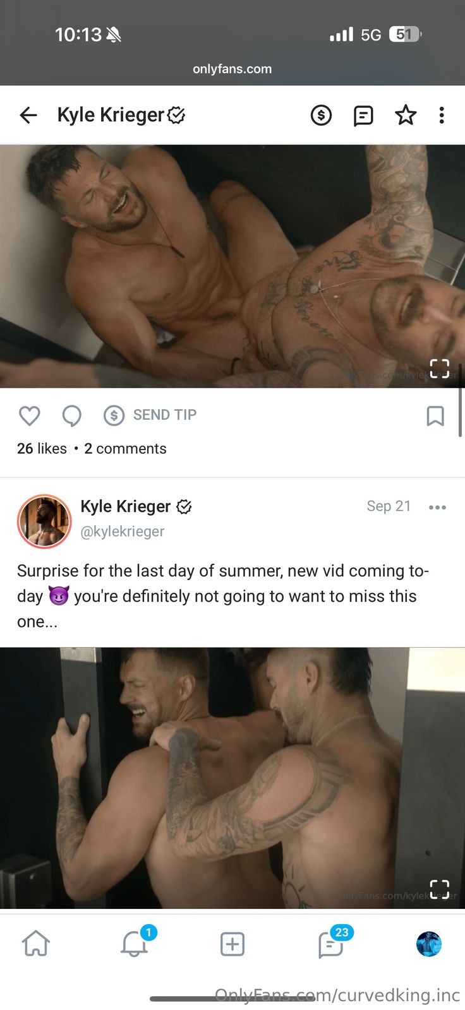The width and height of the screenshot is (465, 1010).
Task: Open the three-dot header menu
Action: [x=442, y=115]
